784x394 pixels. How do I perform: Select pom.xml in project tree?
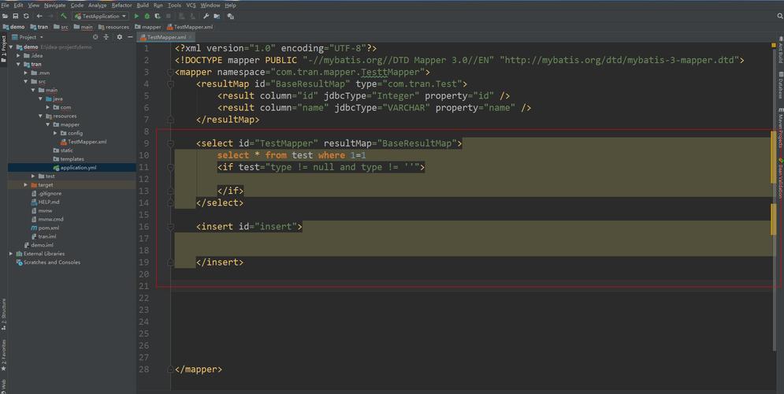45,228
